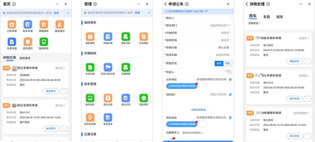Viewport: 315px width, 142px height.
Task: Tap 待我处理 icon on 管理 screen
Action: [108, 36]
